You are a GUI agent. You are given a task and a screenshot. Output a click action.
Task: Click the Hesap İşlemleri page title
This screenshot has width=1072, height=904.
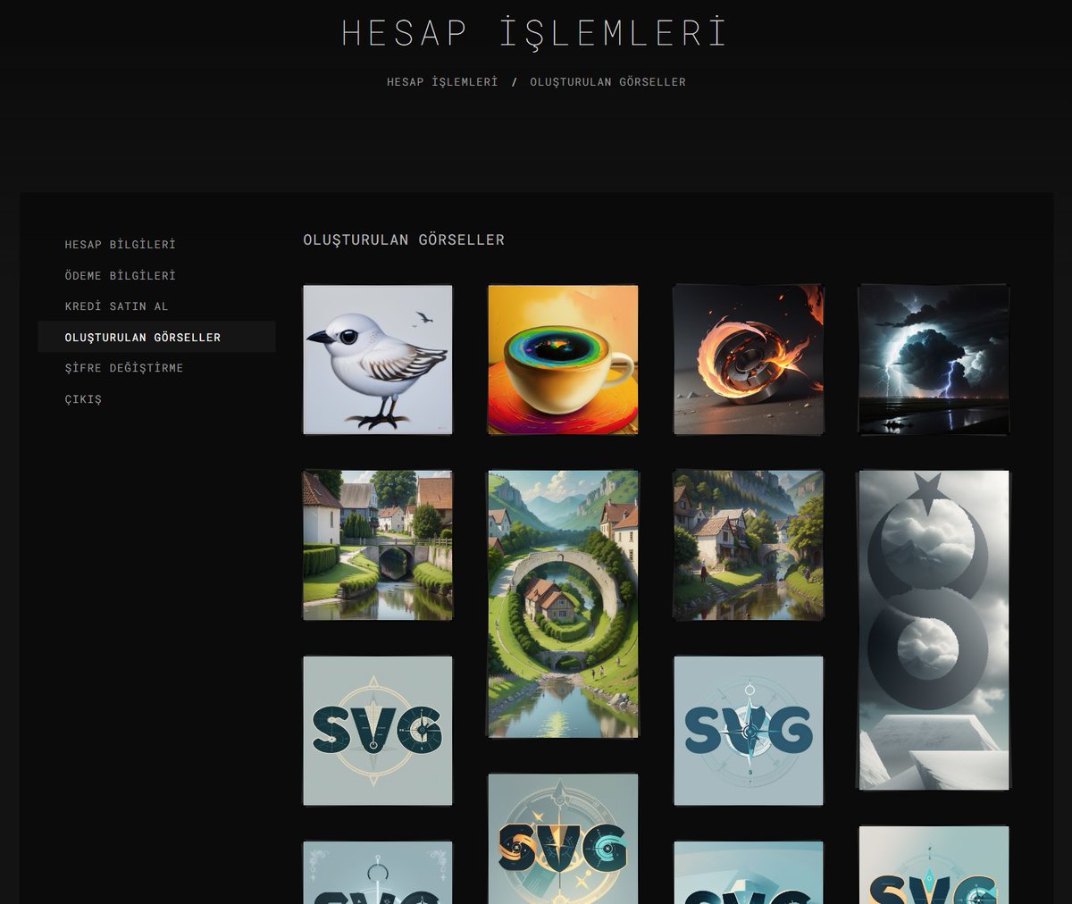534,32
